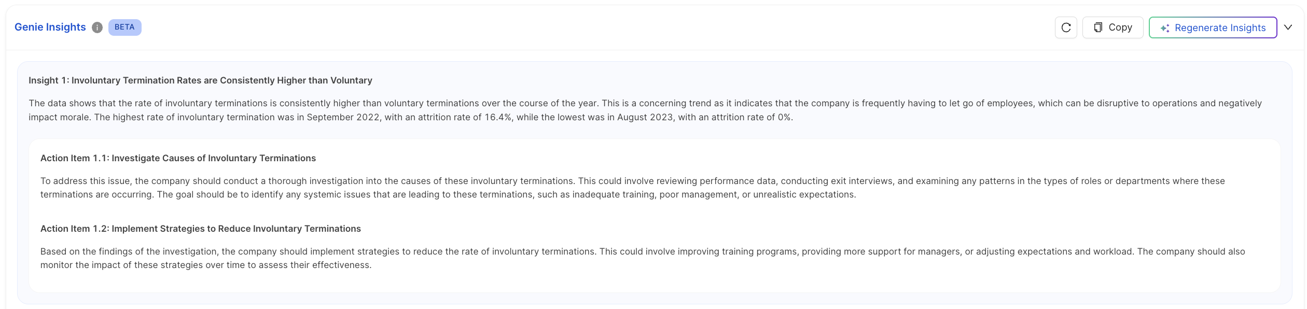This screenshot has height=309, width=1307.
Task: Click Action Item 1.2 Implement Strategies heading
Action: click(x=201, y=229)
